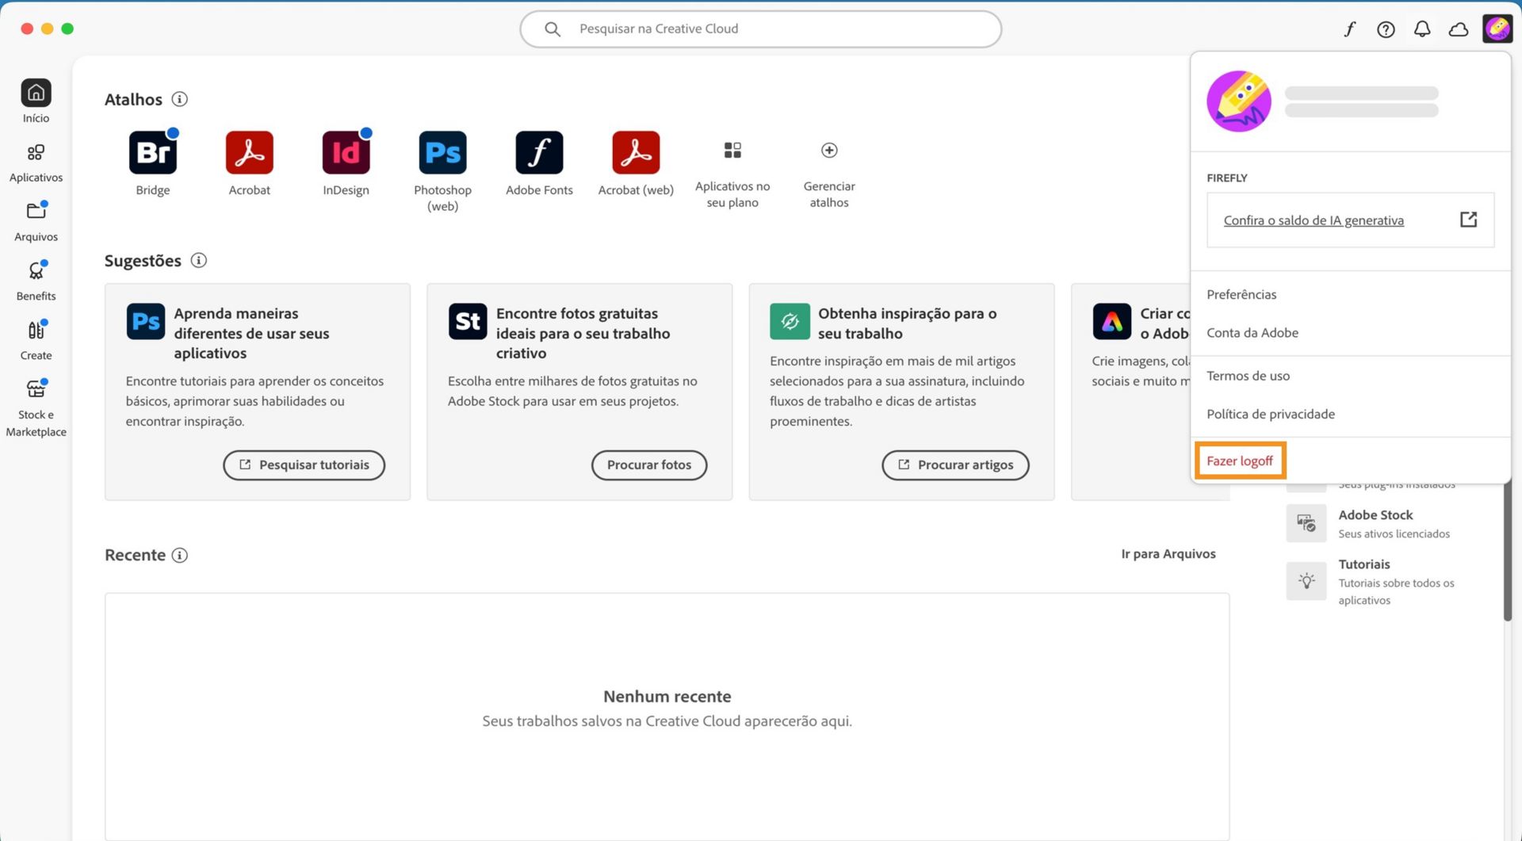Viewport: 1522px width, 841px height.
Task: Click the Pesquisar na Creative Cloud search field
Action: pyautogui.click(x=760, y=29)
